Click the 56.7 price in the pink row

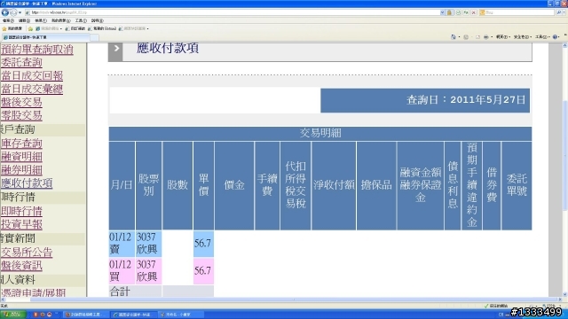(x=203, y=271)
